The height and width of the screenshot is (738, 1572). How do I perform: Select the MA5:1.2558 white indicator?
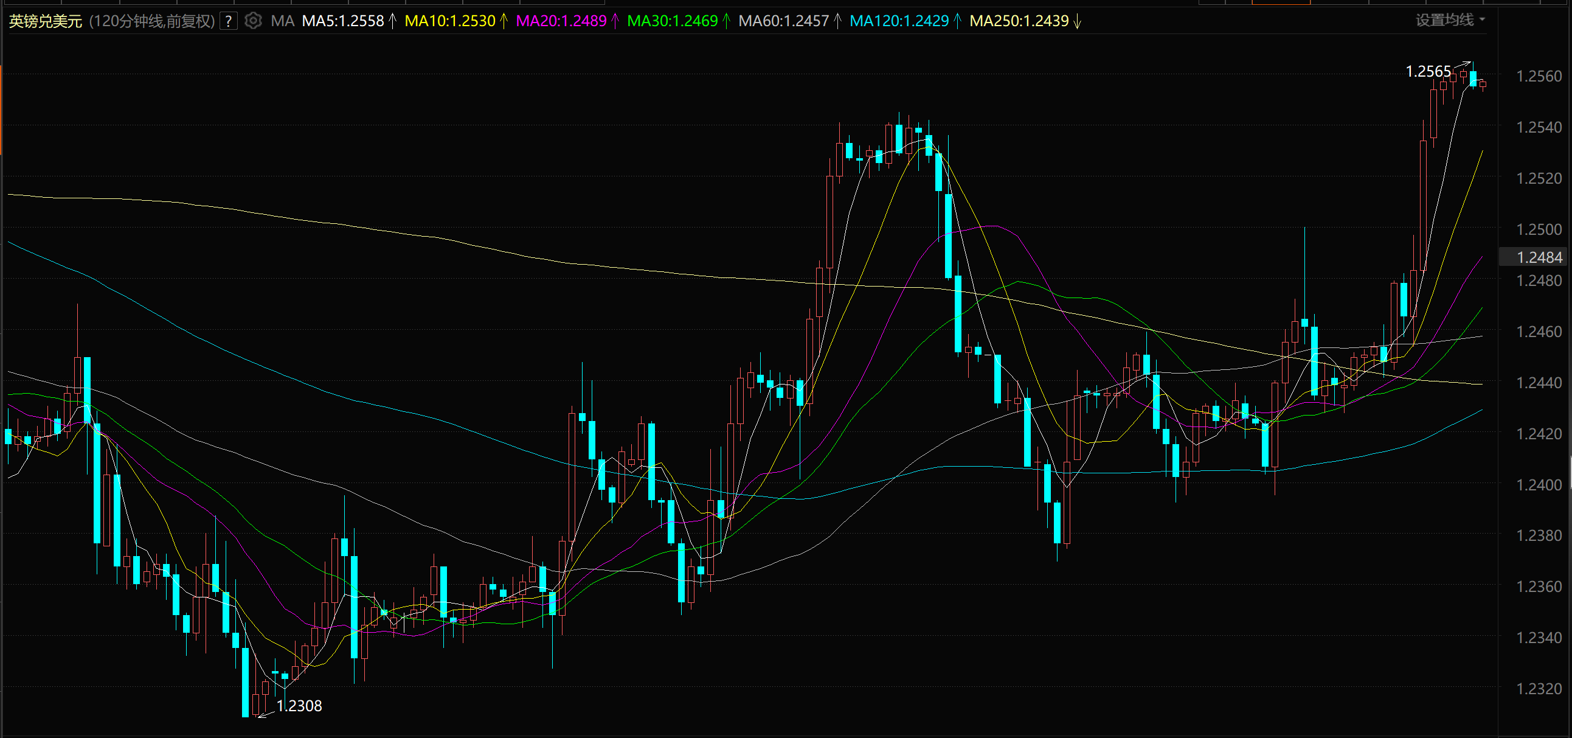[342, 21]
